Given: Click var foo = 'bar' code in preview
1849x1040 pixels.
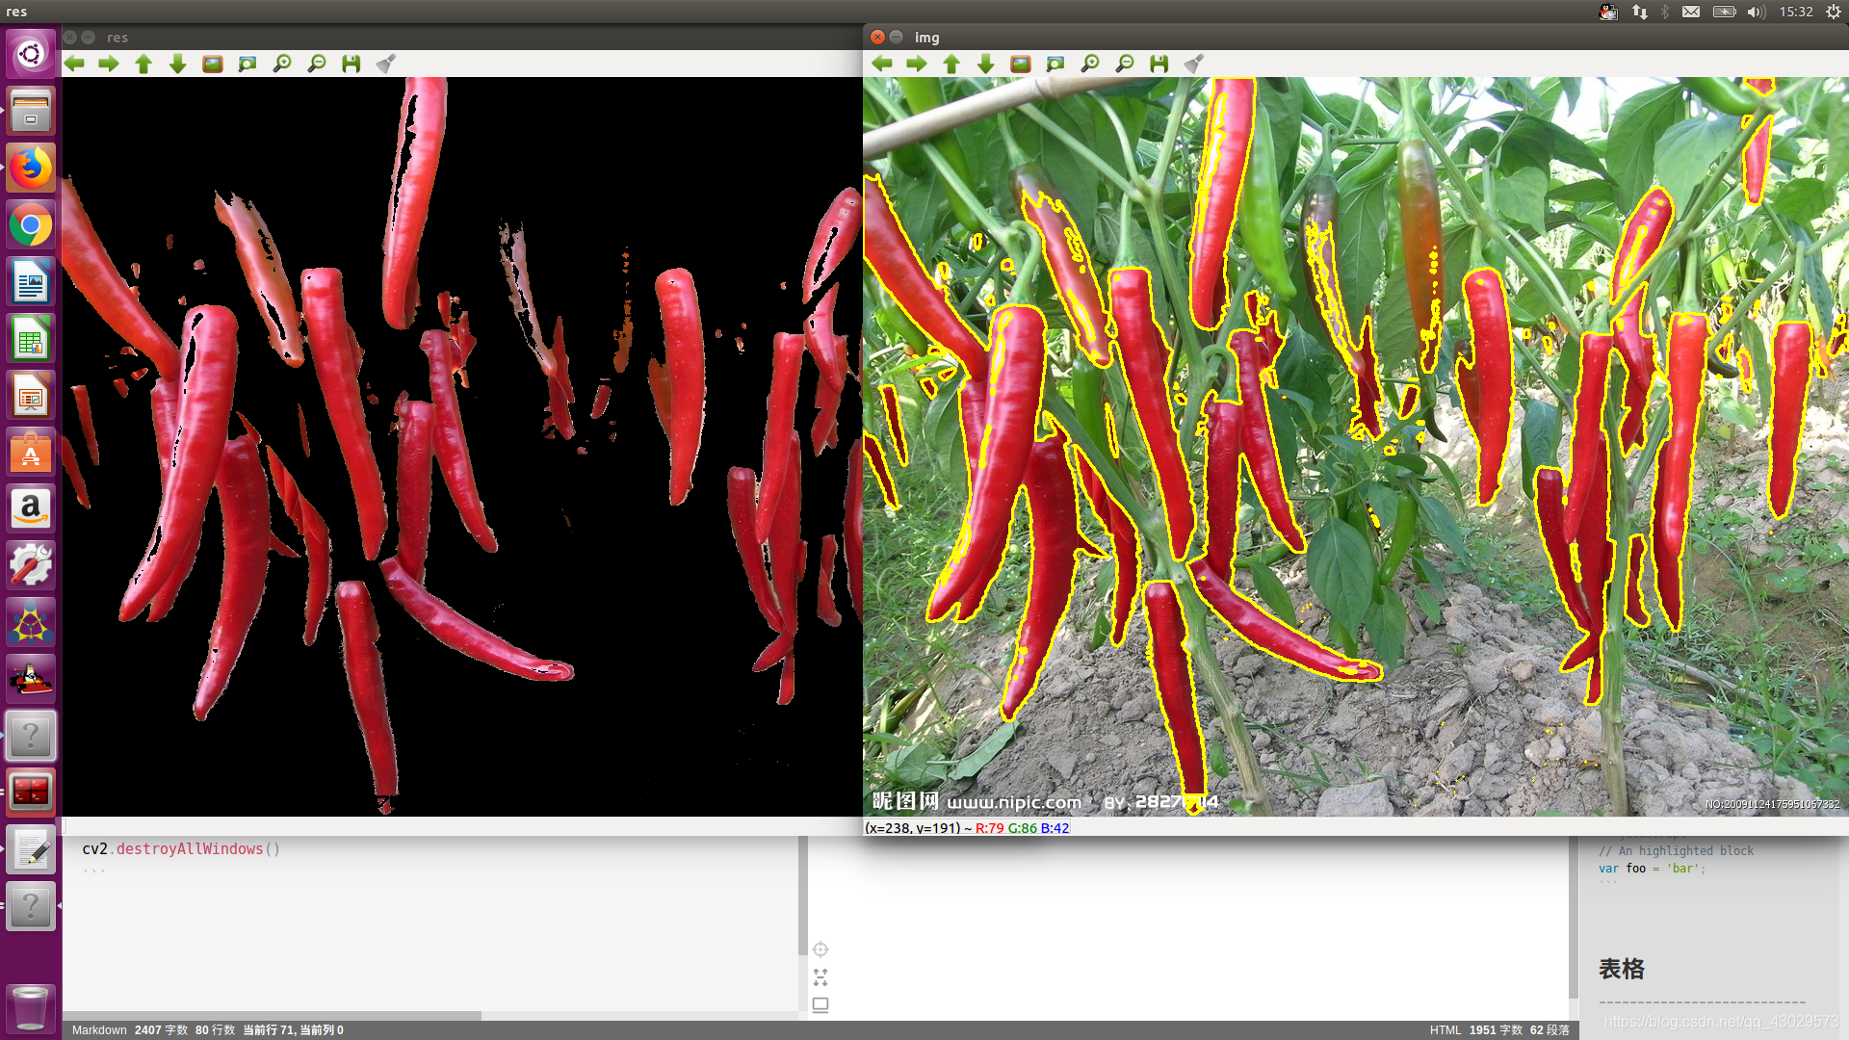Looking at the screenshot, I should point(1652,868).
